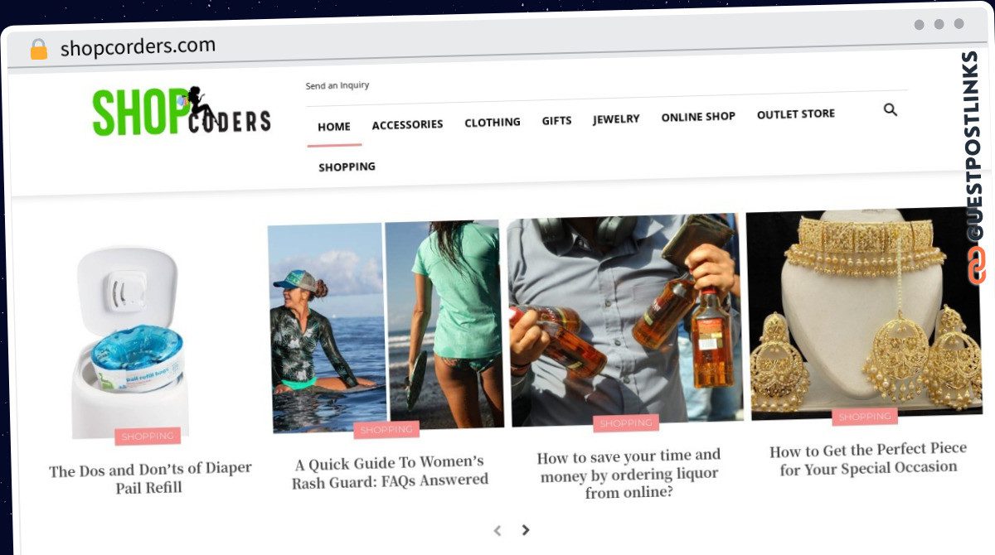Click the padlock icon in address bar

(39, 50)
